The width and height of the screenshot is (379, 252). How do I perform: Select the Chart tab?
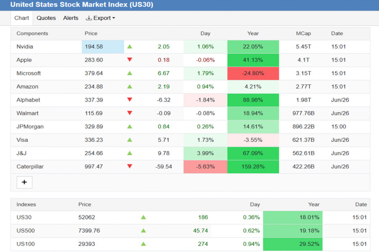[21, 18]
